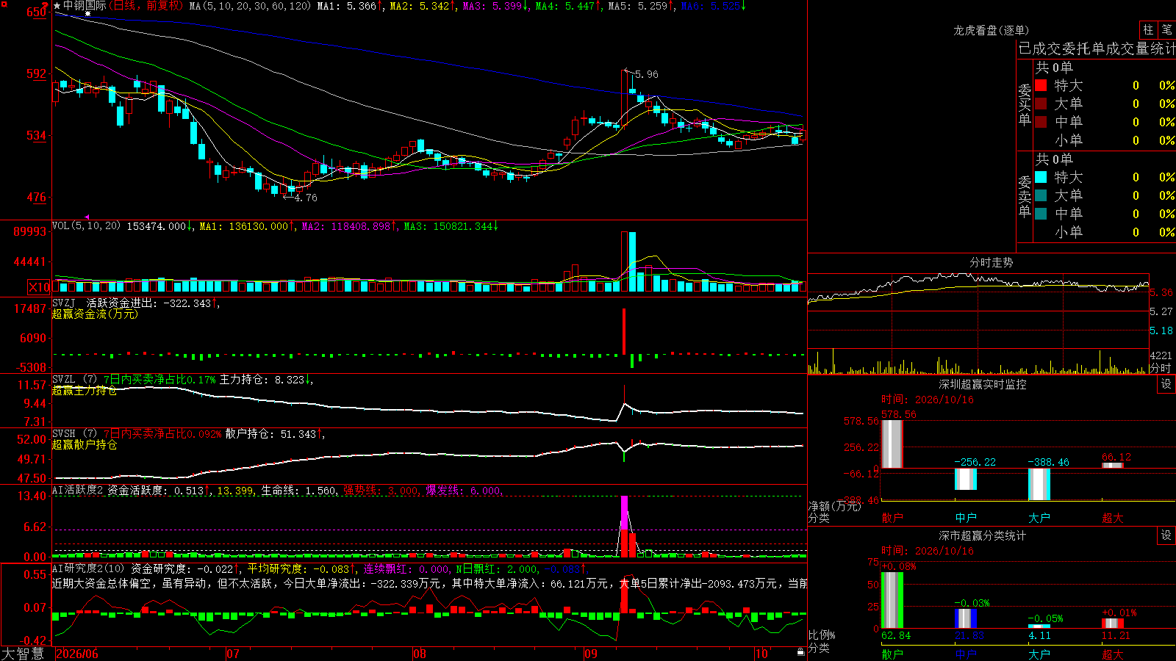Click the SVSH (7) indicator label
The image size is (1176, 661).
(x=74, y=434)
